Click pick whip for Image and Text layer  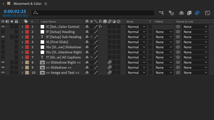[x=178, y=73]
